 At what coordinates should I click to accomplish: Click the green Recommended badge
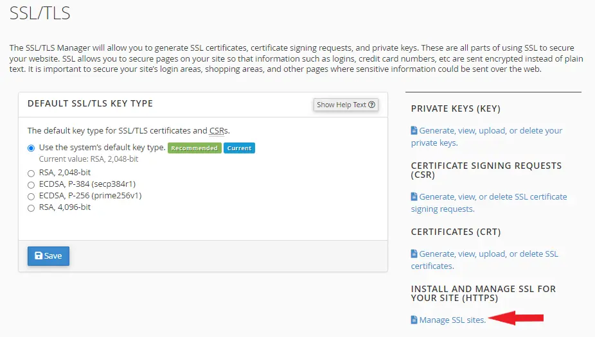coord(194,148)
